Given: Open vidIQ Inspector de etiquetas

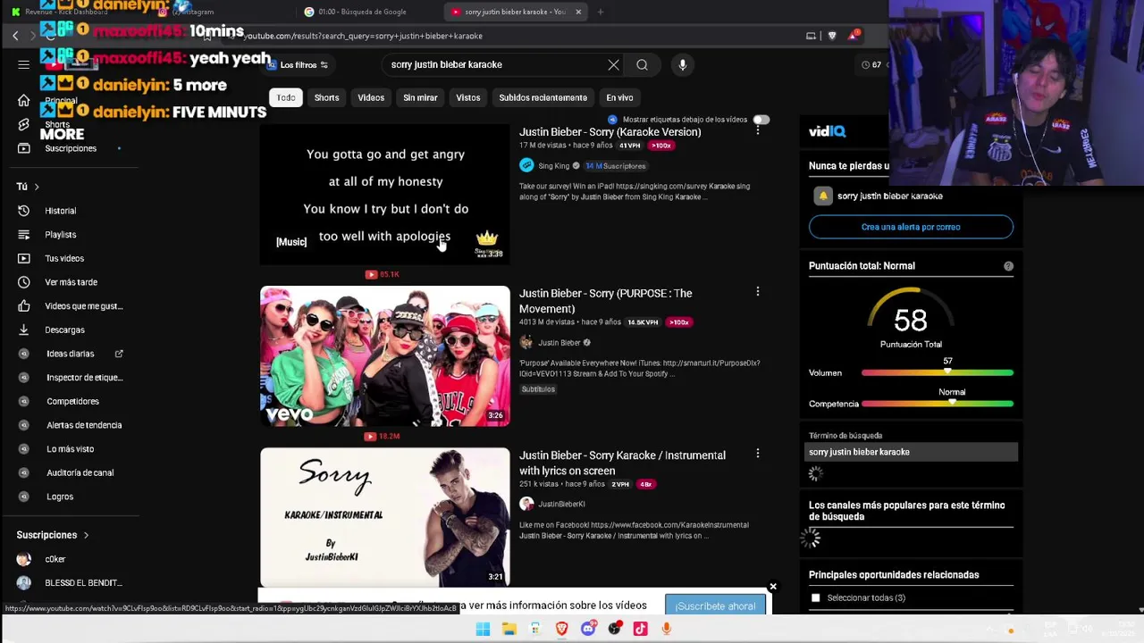Looking at the screenshot, I should pyautogui.click(x=84, y=378).
